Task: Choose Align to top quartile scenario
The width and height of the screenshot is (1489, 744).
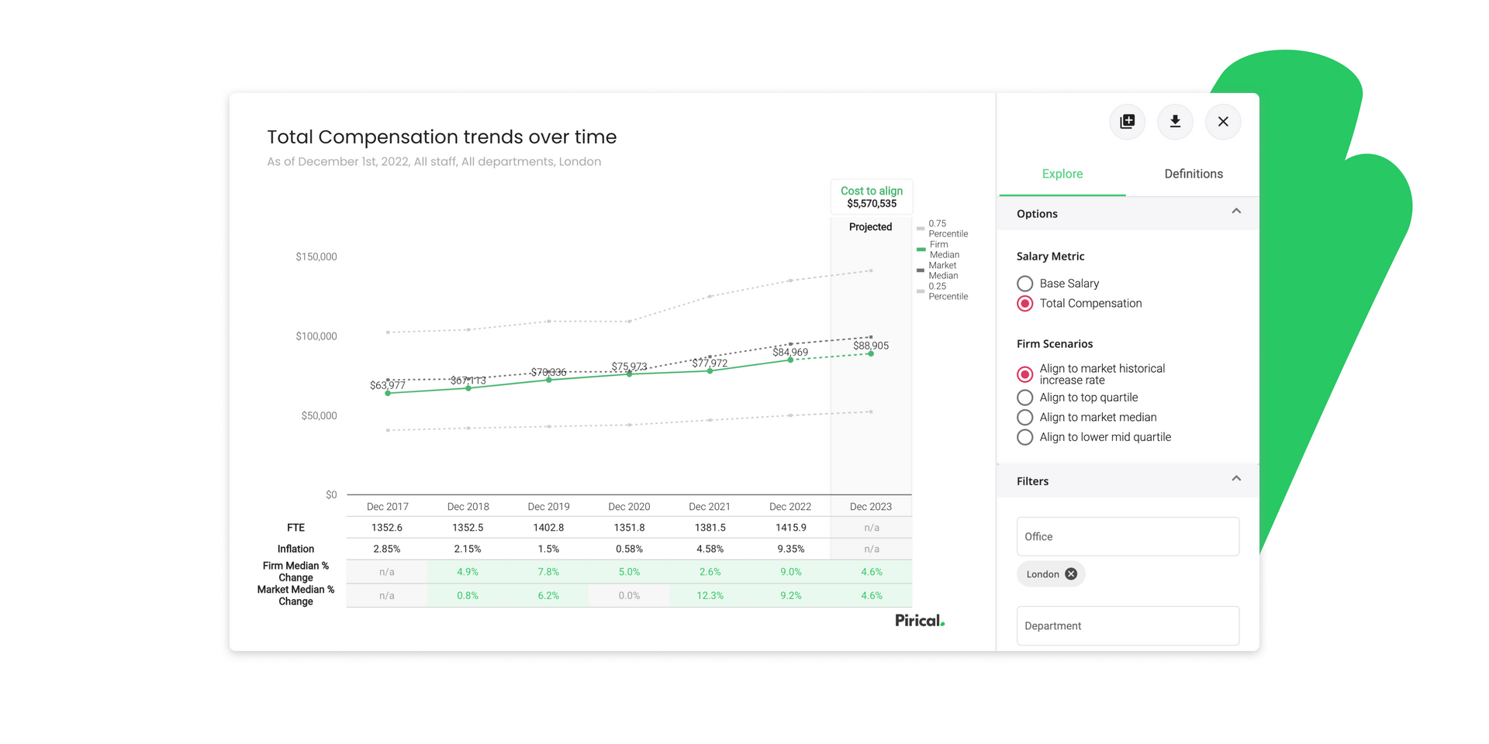Action: tap(1024, 398)
